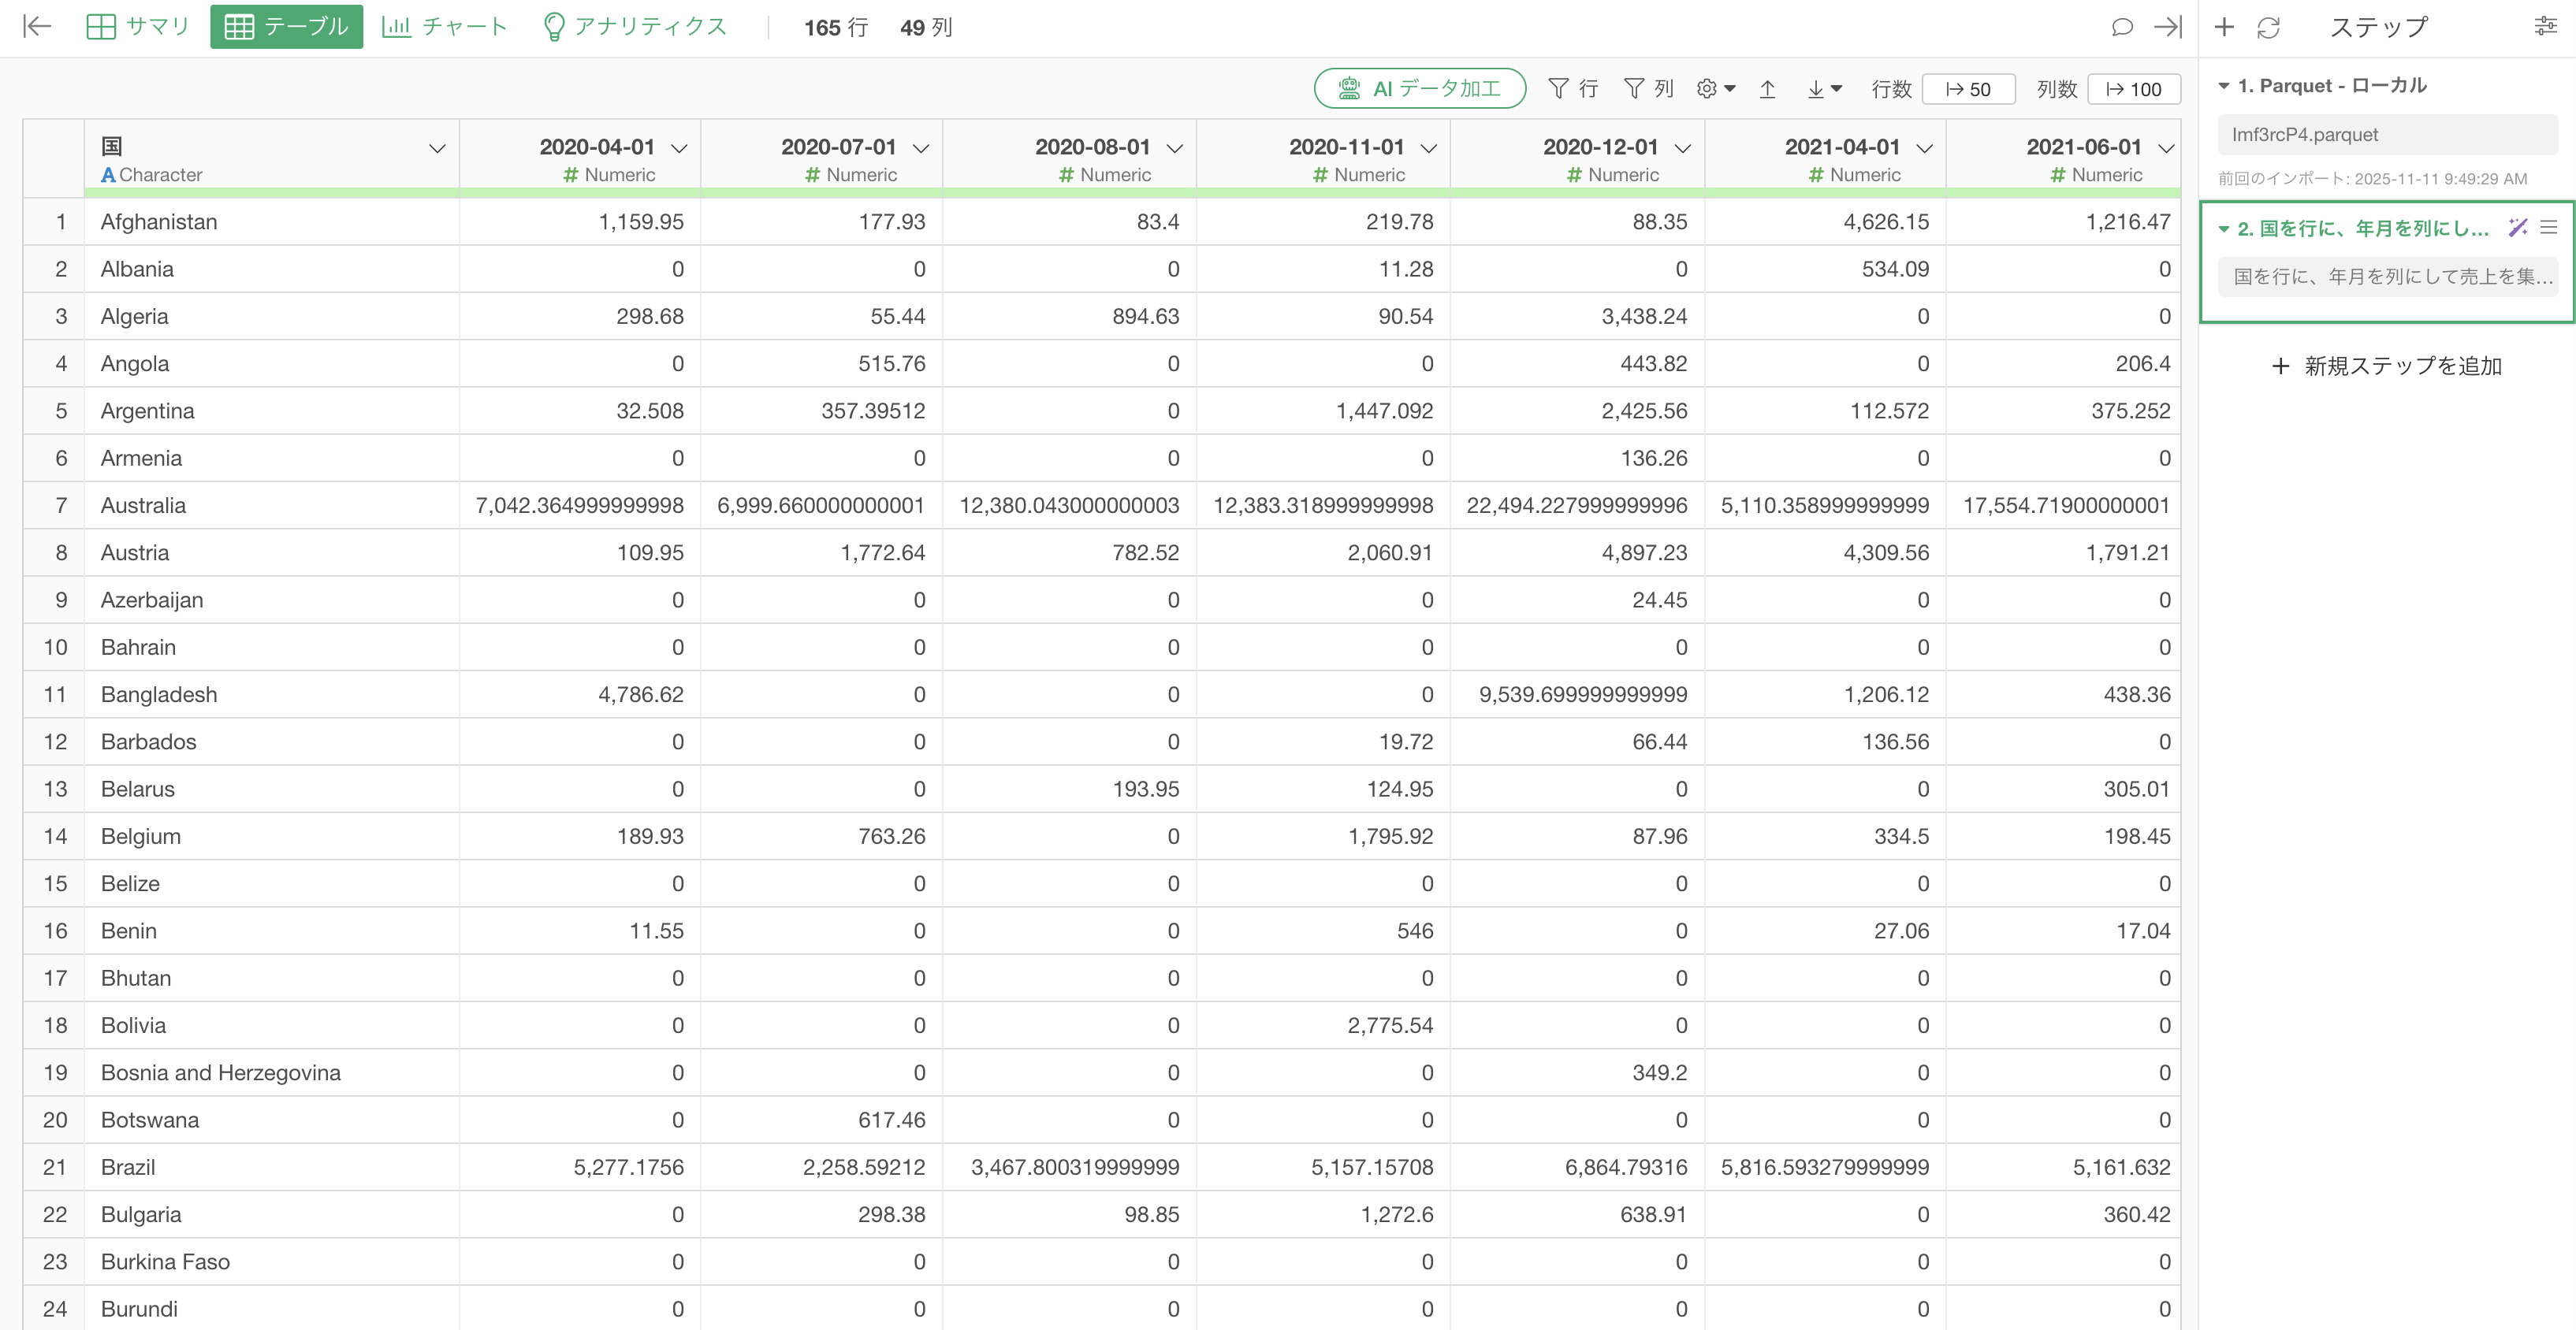This screenshot has width=2576, height=1330.
Task: Click the AI magic wand icon on step 2
Action: [x=2517, y=228]
